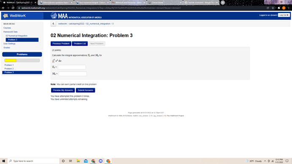
Task: Open File Explorer from the taskbar
Action: (78, 161)
